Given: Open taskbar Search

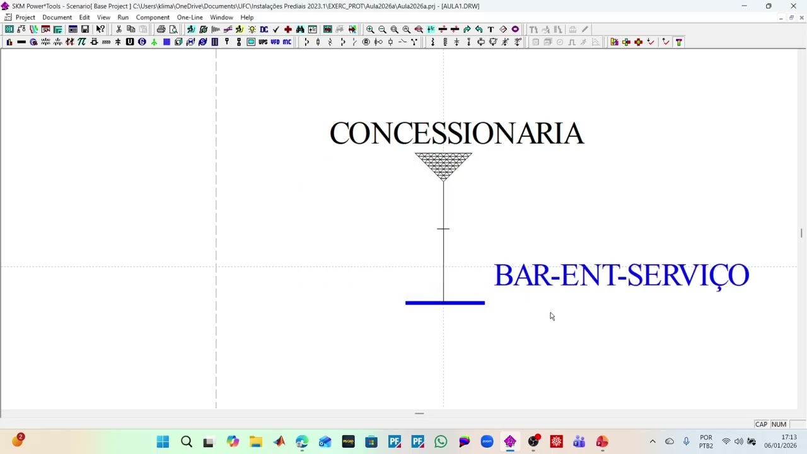Looking at the screenshot, I should 186,441.
